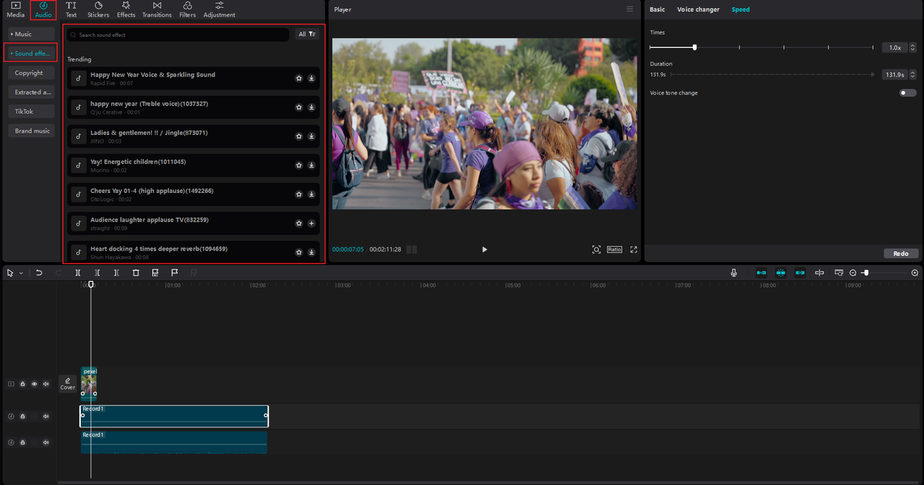Favorite Ladies & gentlemen Jingle sound
This screenshot has height=485, width=924.
299,136
